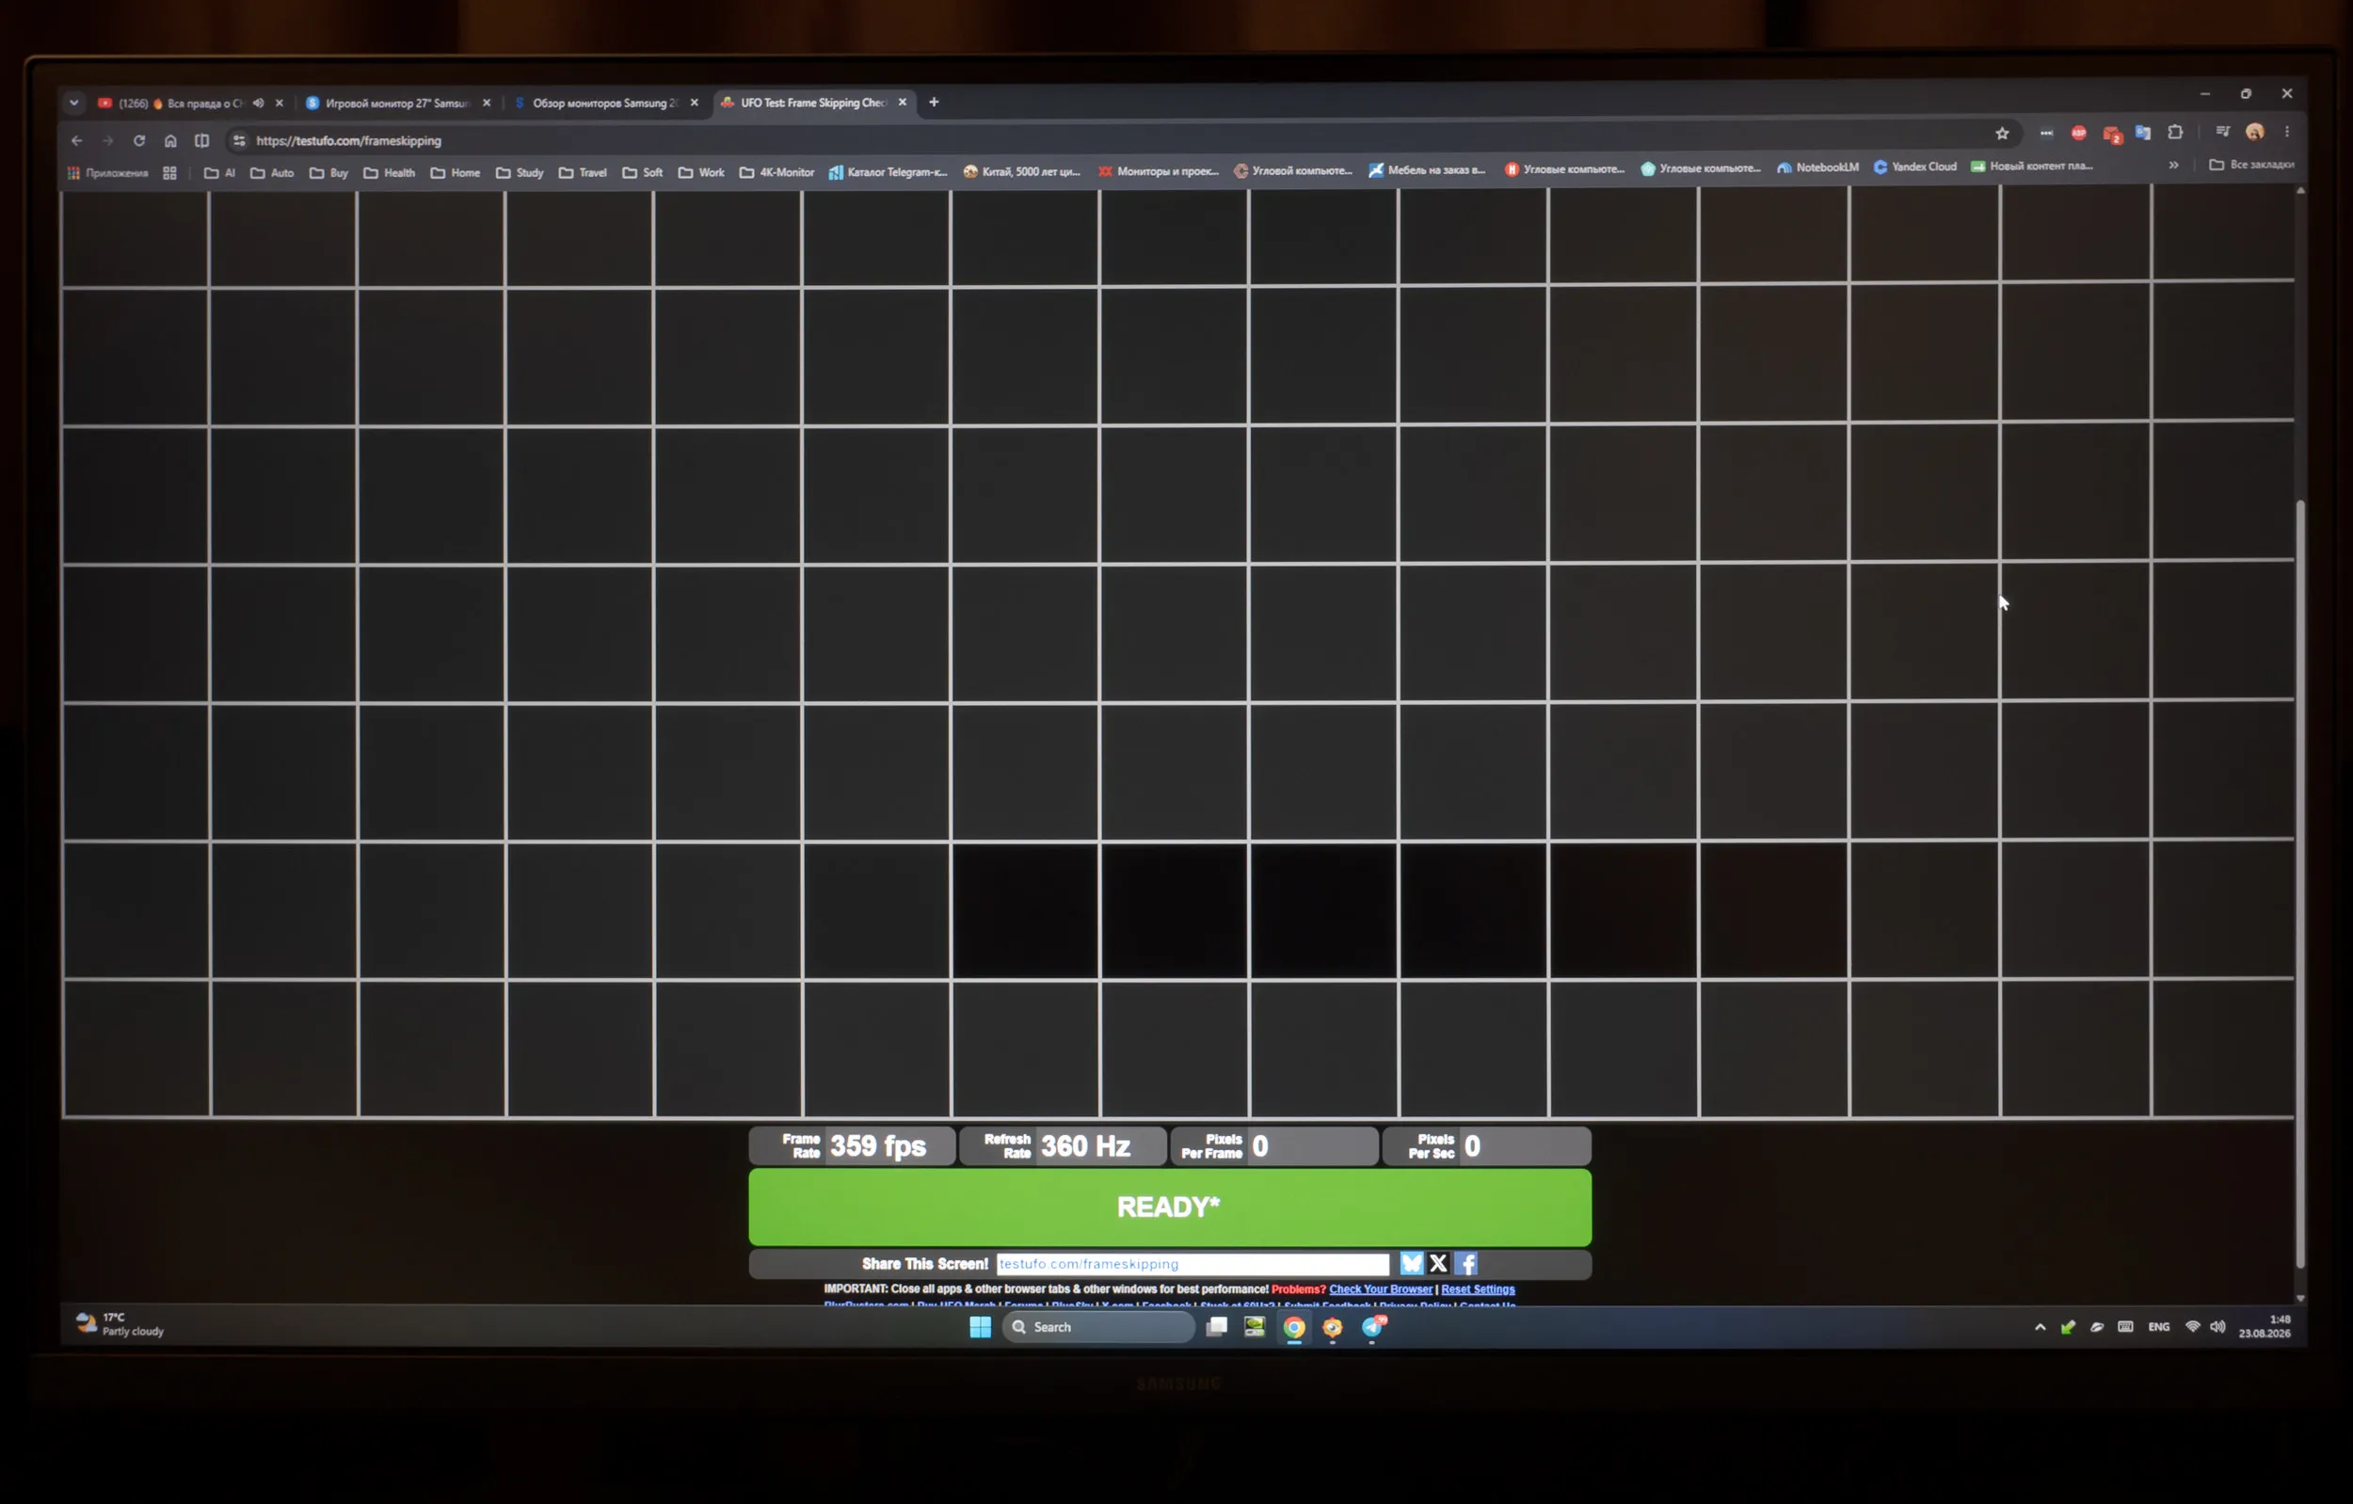Follow the Check Your Browser link

pos(1381,1289)
